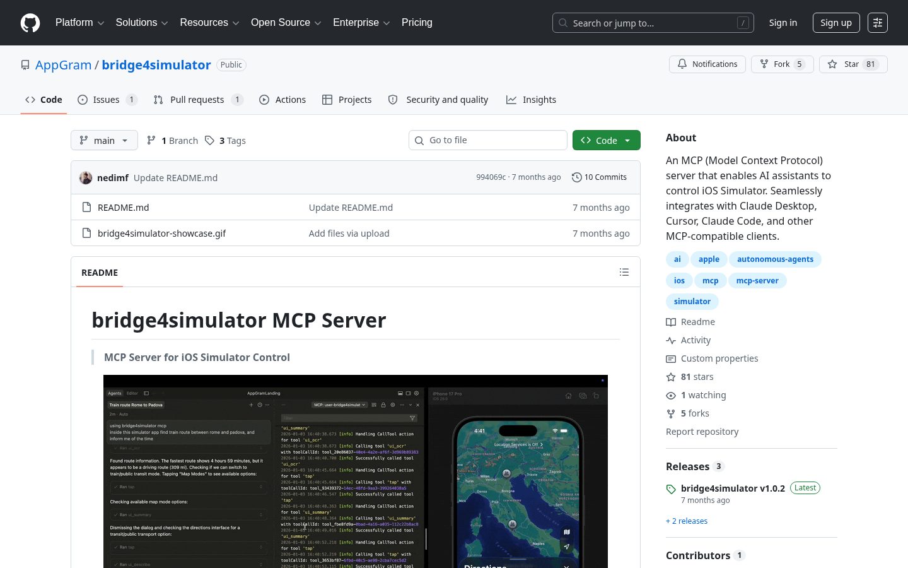Open the bridge4simulator v1.0.2 release
Viewport: 908px width, 568px height.
pyautogui.click(x=733, y=488)
